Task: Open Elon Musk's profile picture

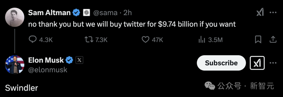Action: 14,65
